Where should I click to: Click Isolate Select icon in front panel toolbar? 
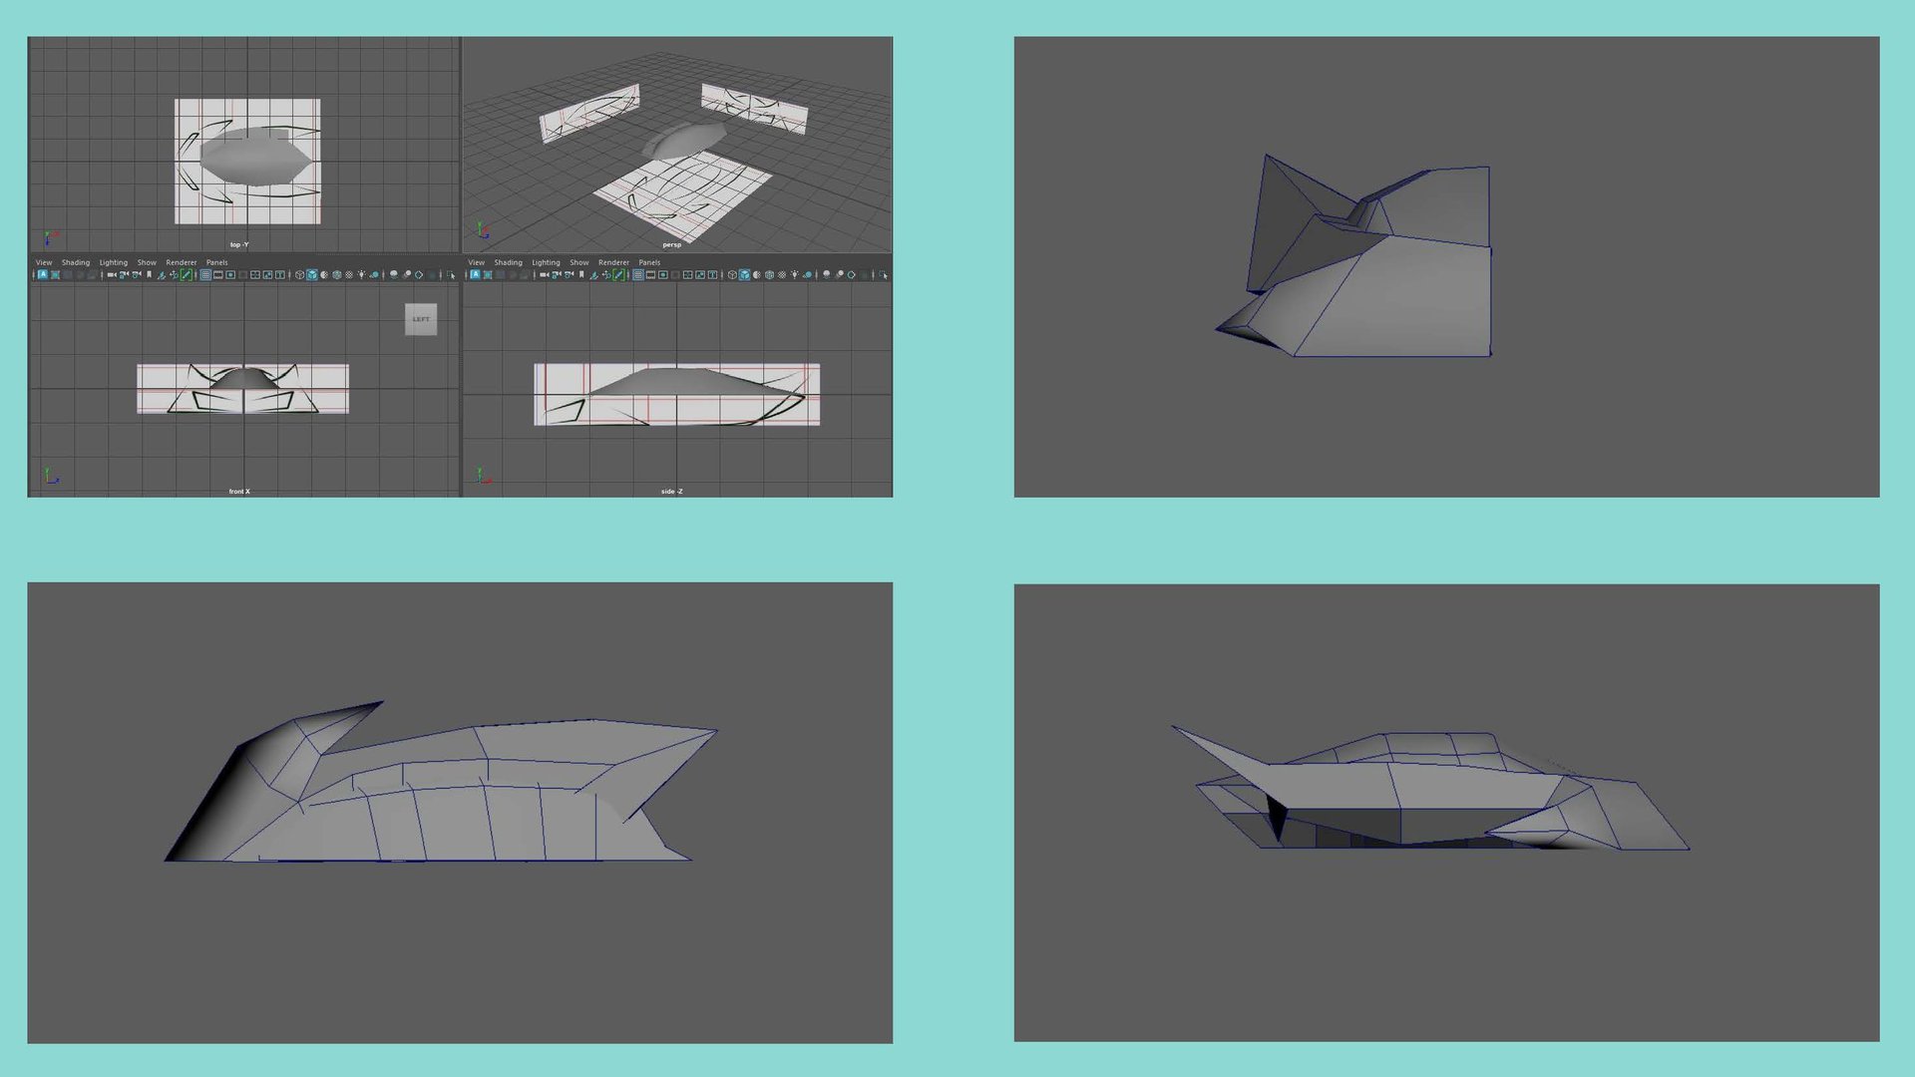click(x=451, y=275)
